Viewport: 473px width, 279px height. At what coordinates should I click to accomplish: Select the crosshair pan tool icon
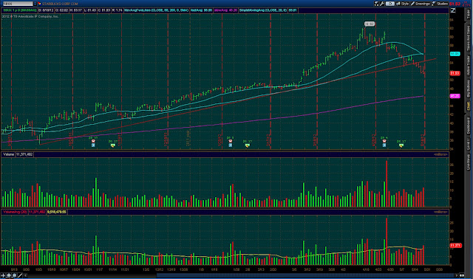(3, 275)
